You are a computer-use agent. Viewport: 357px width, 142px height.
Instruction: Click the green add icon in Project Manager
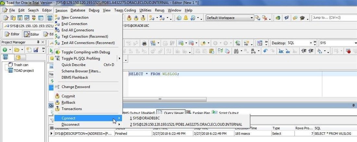pos(5,50)
